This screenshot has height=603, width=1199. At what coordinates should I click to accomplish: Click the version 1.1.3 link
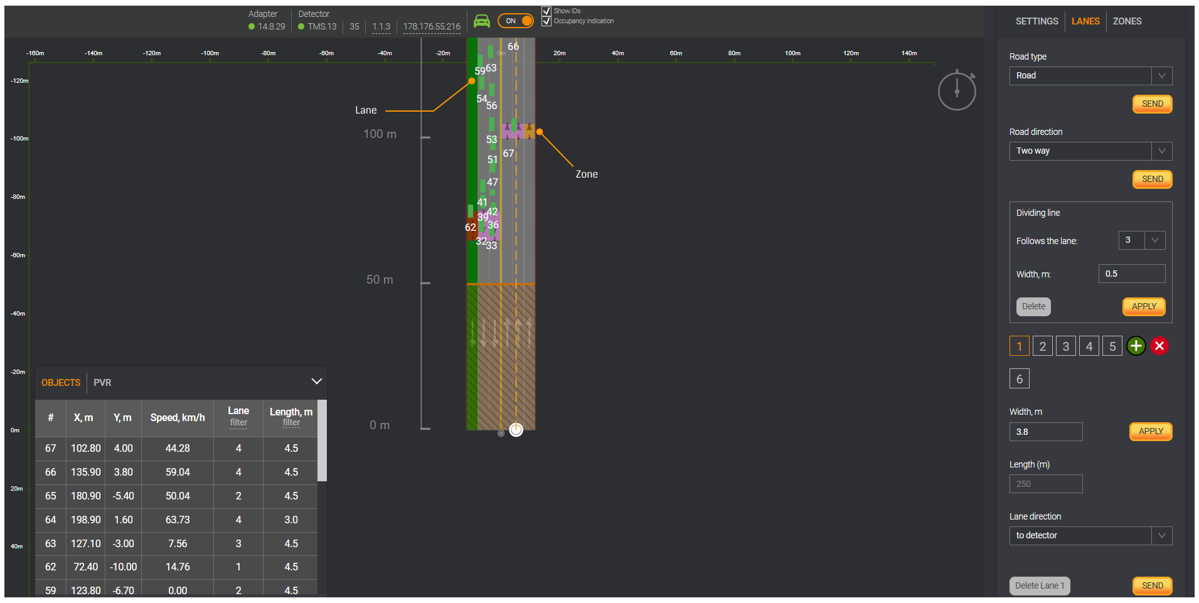tap(381, 27)
